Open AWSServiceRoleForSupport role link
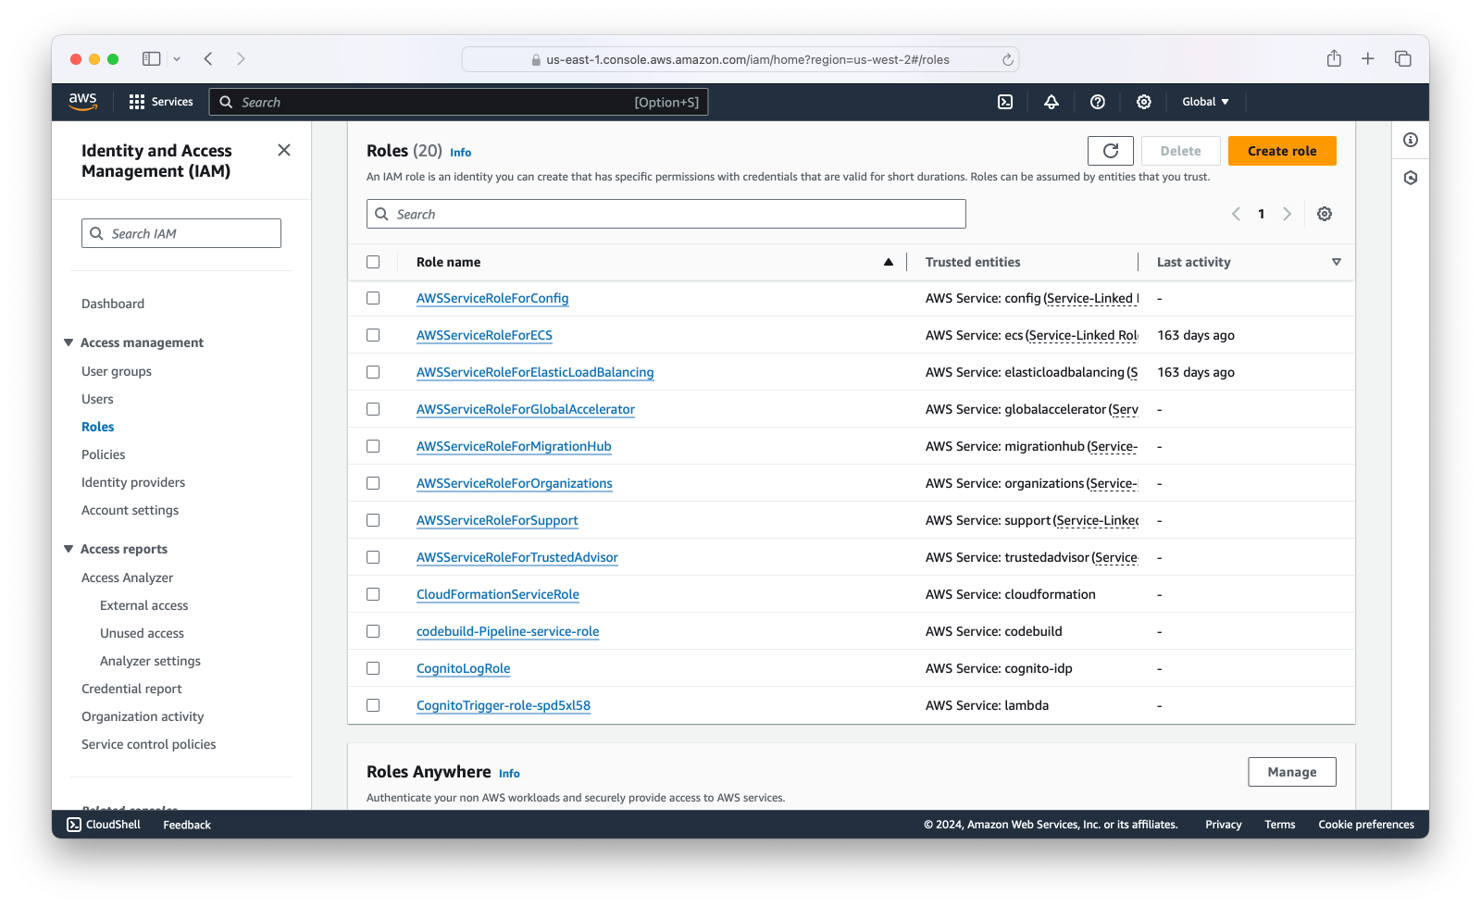Screen dimensions: 1481x907 pyautogui.click(x=497, y=520)
